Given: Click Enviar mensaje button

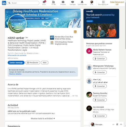Looking at the screenshot, I should click(x=16, y=63).
